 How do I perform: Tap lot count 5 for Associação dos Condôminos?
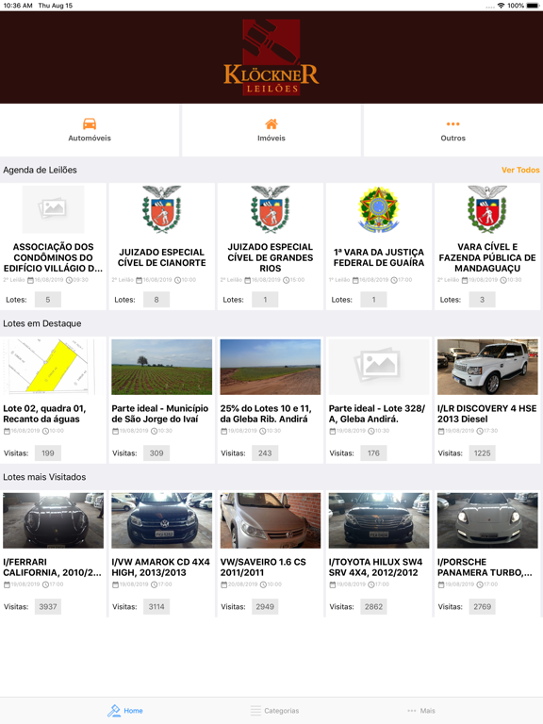[47, 300]
